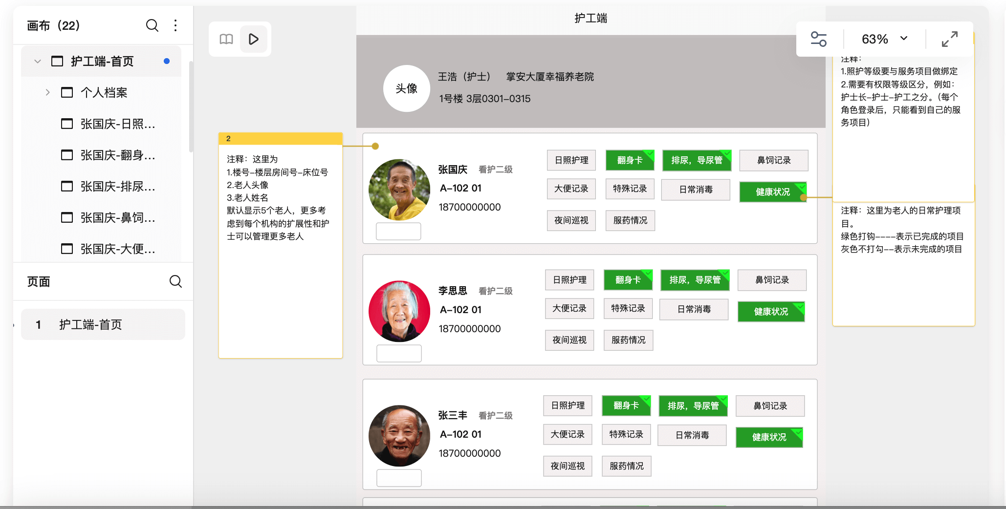
Task: Click 特殊记录 button for 李思思
Action: point(628,308)
